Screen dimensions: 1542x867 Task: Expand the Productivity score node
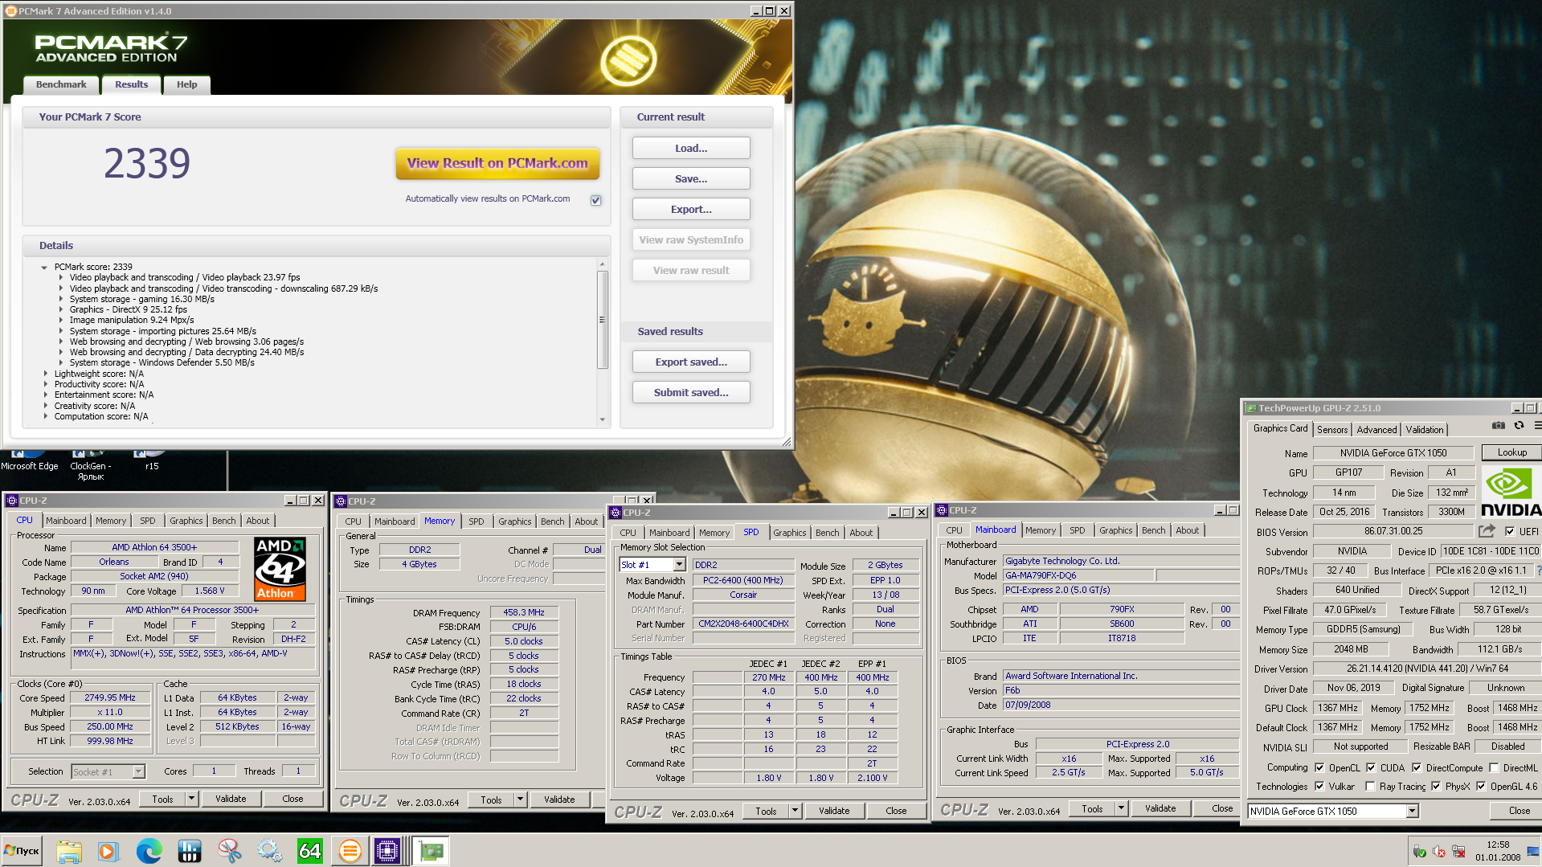point(45,384)
